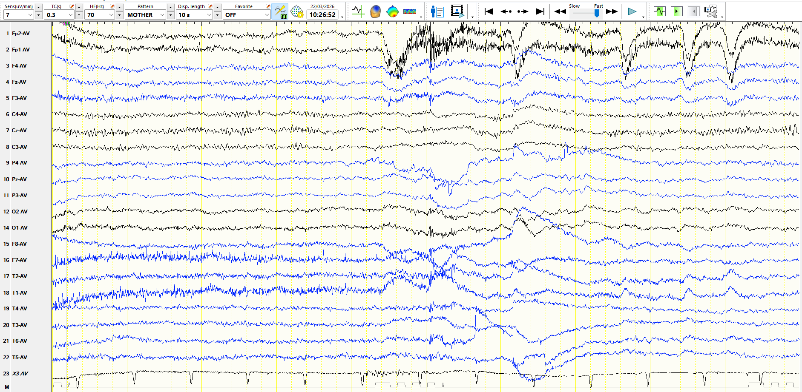The image size is (802, 392).
Task: Open the Pattern montage dropdown
Action: click(145, 15)
